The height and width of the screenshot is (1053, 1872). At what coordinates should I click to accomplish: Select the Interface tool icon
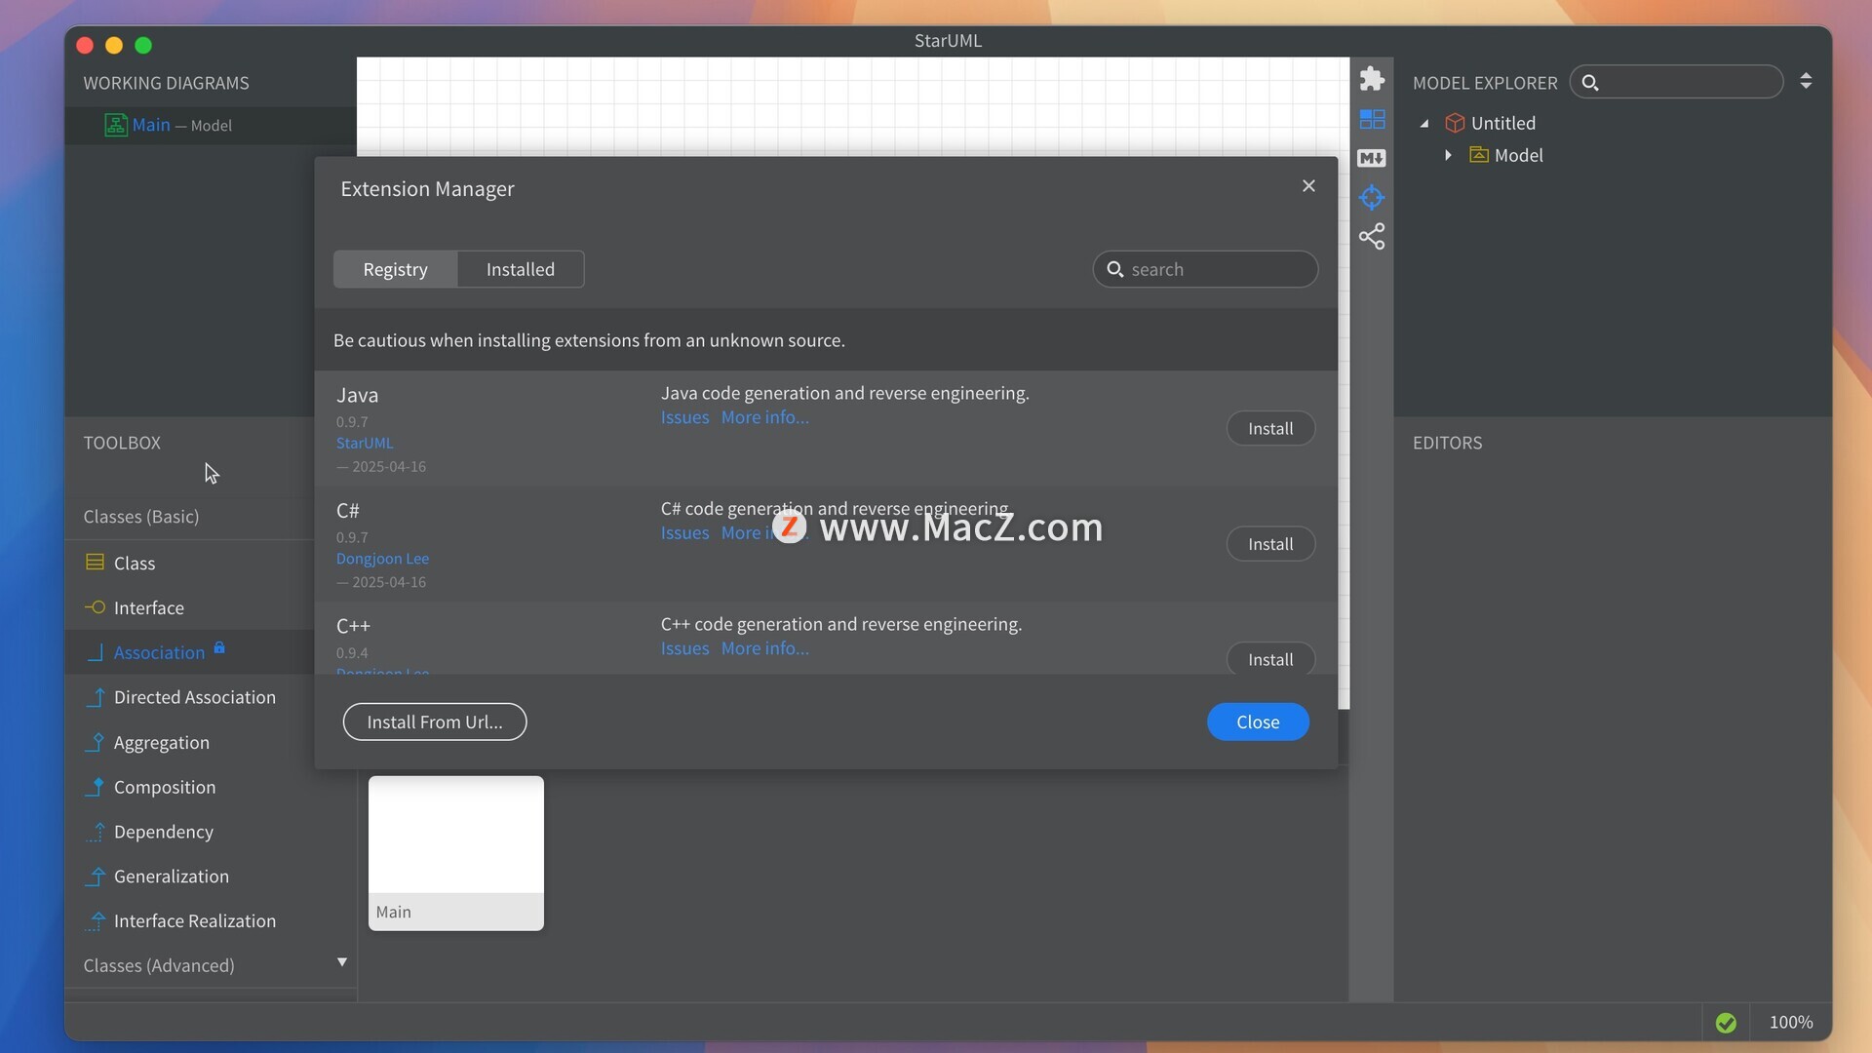point(95,607)
